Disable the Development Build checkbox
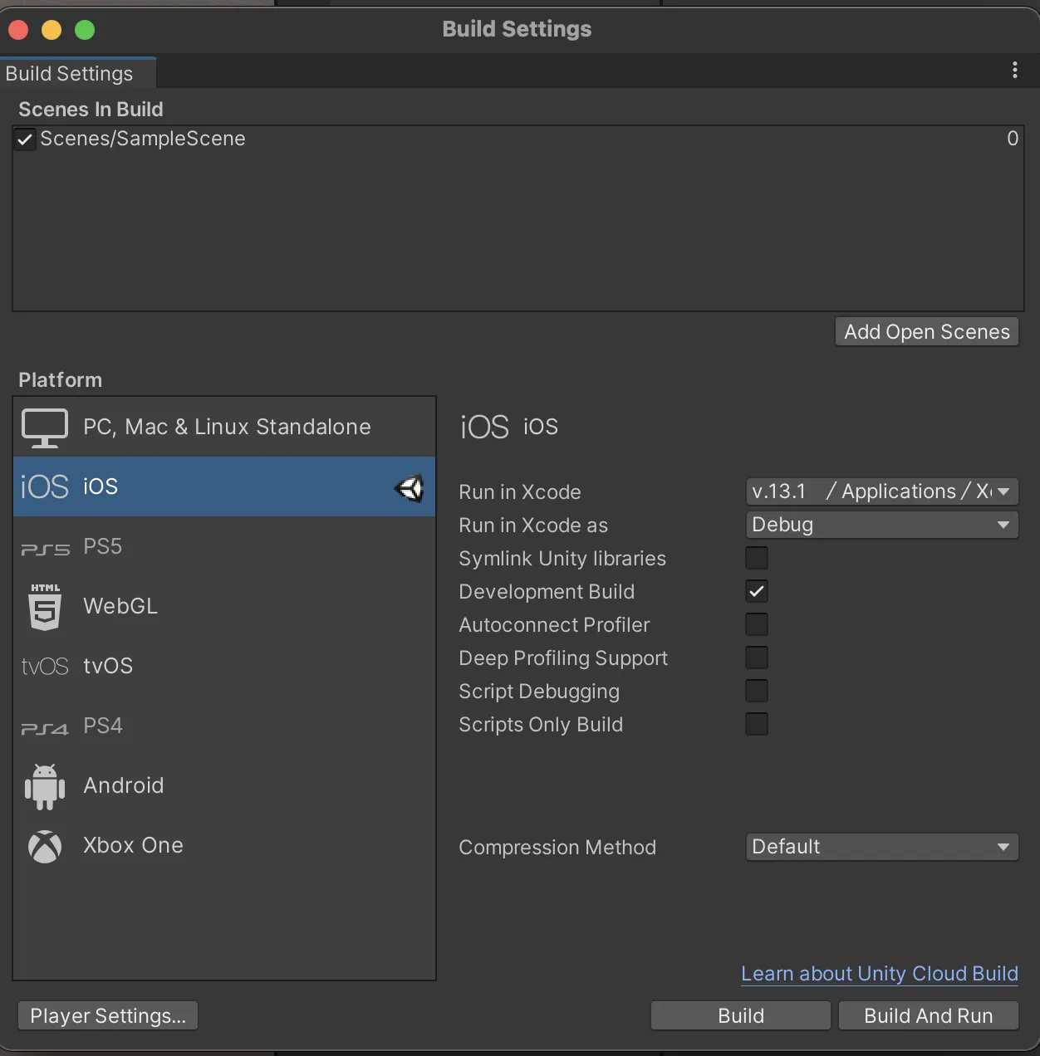The height and width of the screenshot is (1056, 1040). 757,592
